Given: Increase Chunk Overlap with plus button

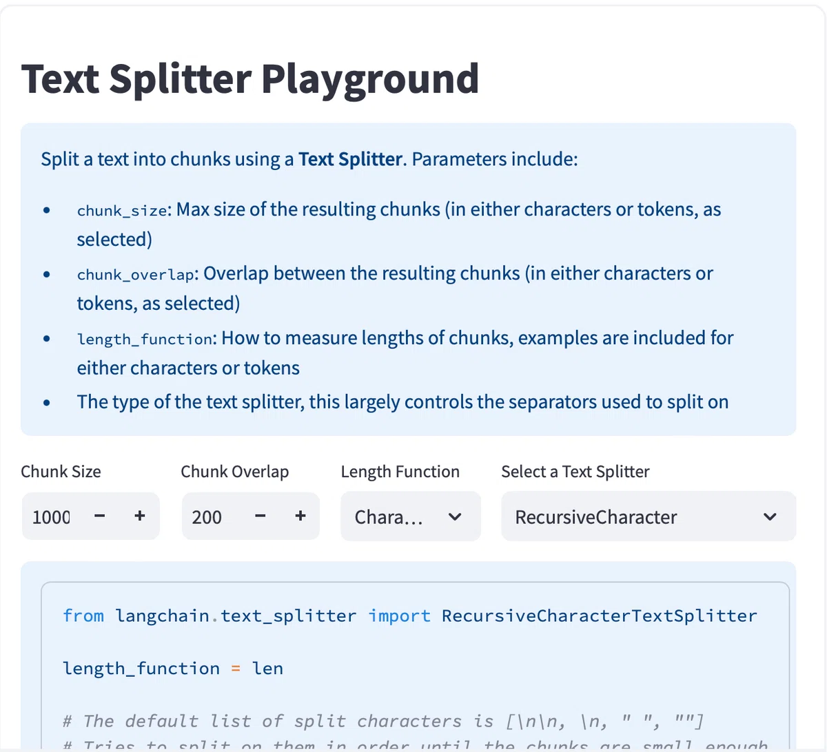Looking at the screenshot, I should coord(300,516).
